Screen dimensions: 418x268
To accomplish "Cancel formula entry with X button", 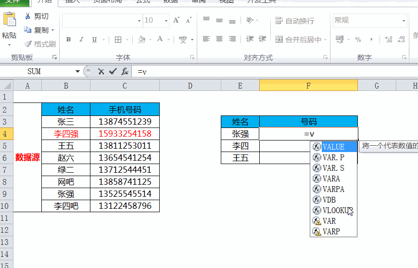I will point(101,72).
